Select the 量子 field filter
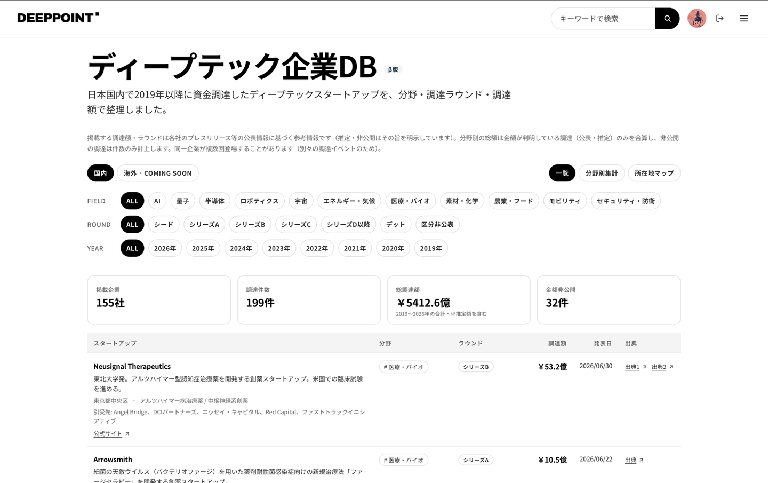 coord(182,201)
